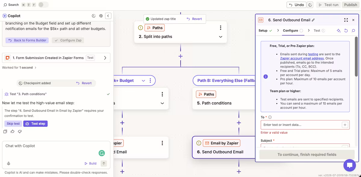Screen dimensions: 361x177
Task: Click the microphone in Copilot chat box
Action: click(8, 163)
